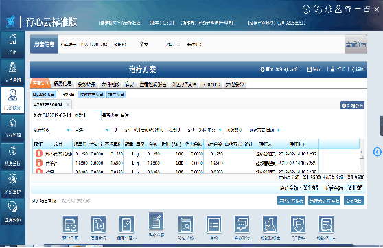Click the last ¥1.95 total value field
The height and width of the screenshot is (248, 383).
tap(356, 188)
